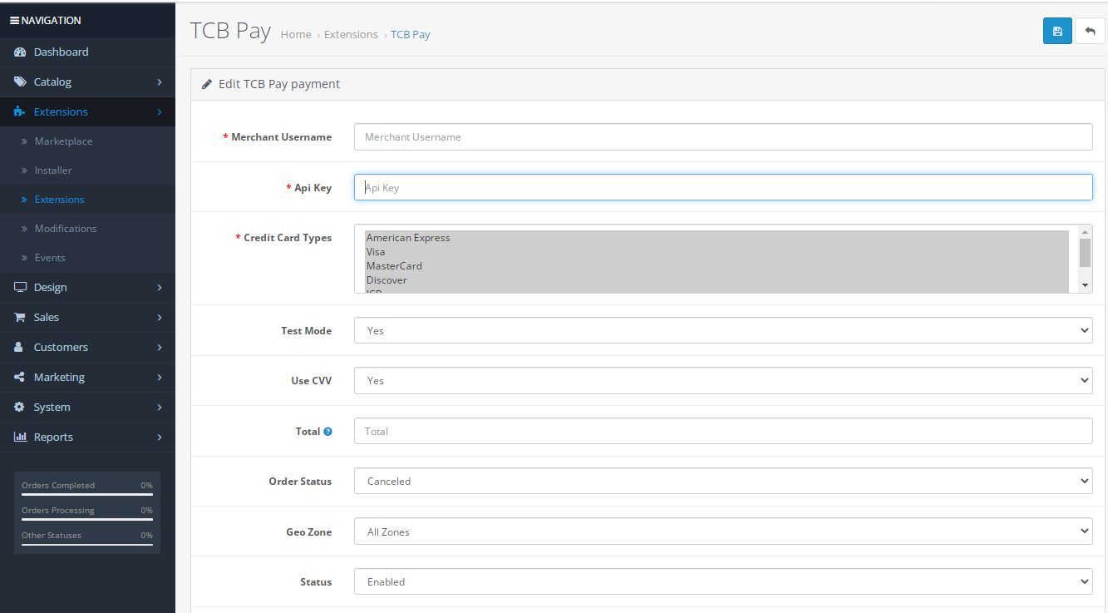The image size is (1108, 613).
Task: Click the Total input field
Action: [723, 431]
